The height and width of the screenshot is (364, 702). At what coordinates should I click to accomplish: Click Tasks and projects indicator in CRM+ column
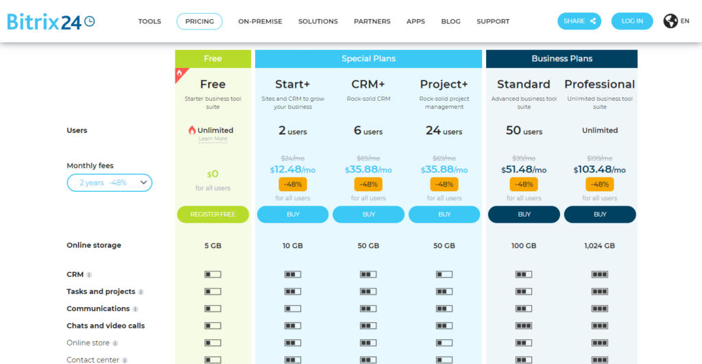coord(368,291)
